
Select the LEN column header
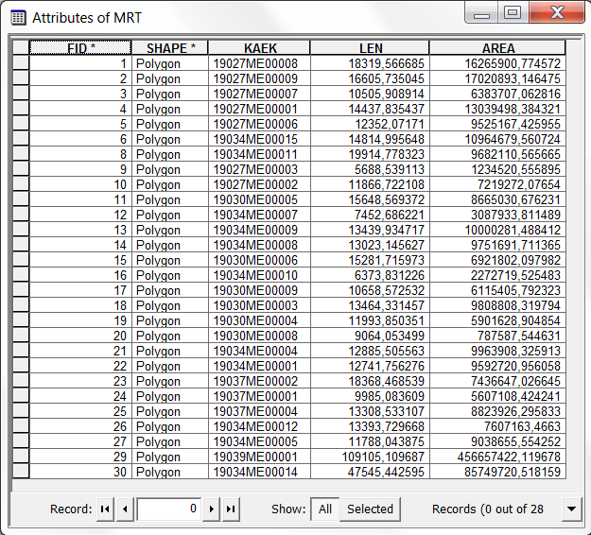click(x=370, y=48)
